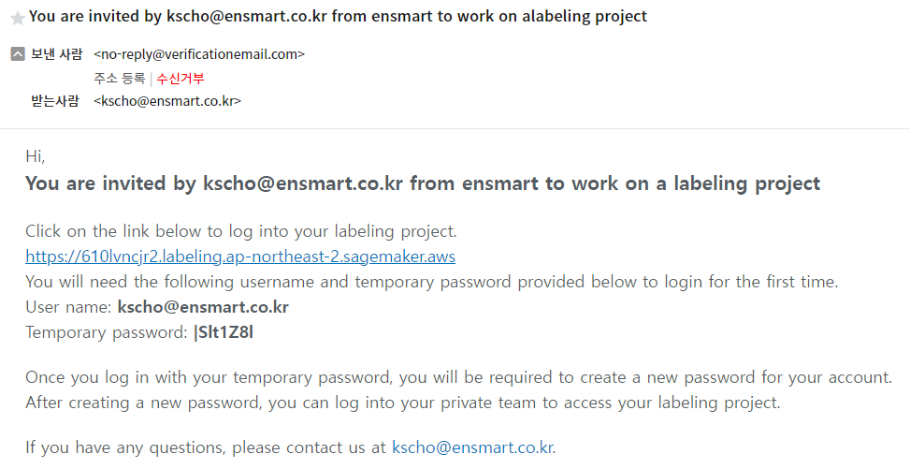The width and height of the screenshot is (910, 469).
Task: Click the 보낸 사람 label
Action: pyautogui.click(x=57, y=54)
